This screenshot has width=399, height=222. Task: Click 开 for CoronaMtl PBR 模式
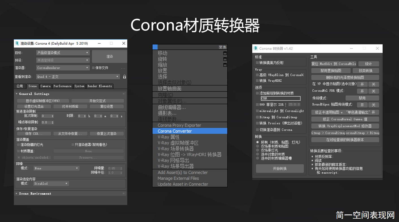362,91
